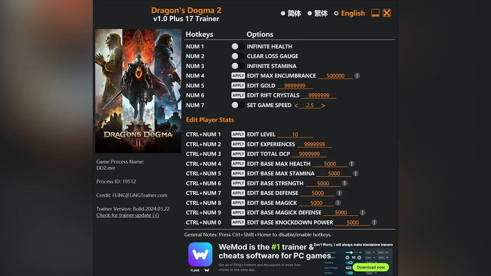
Task: Click info icon next to Base Magick
Action: (338, 203)
